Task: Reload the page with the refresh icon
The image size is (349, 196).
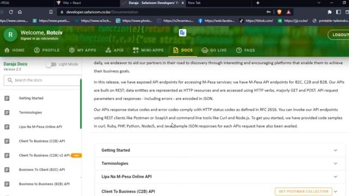Action: (11, 12)
